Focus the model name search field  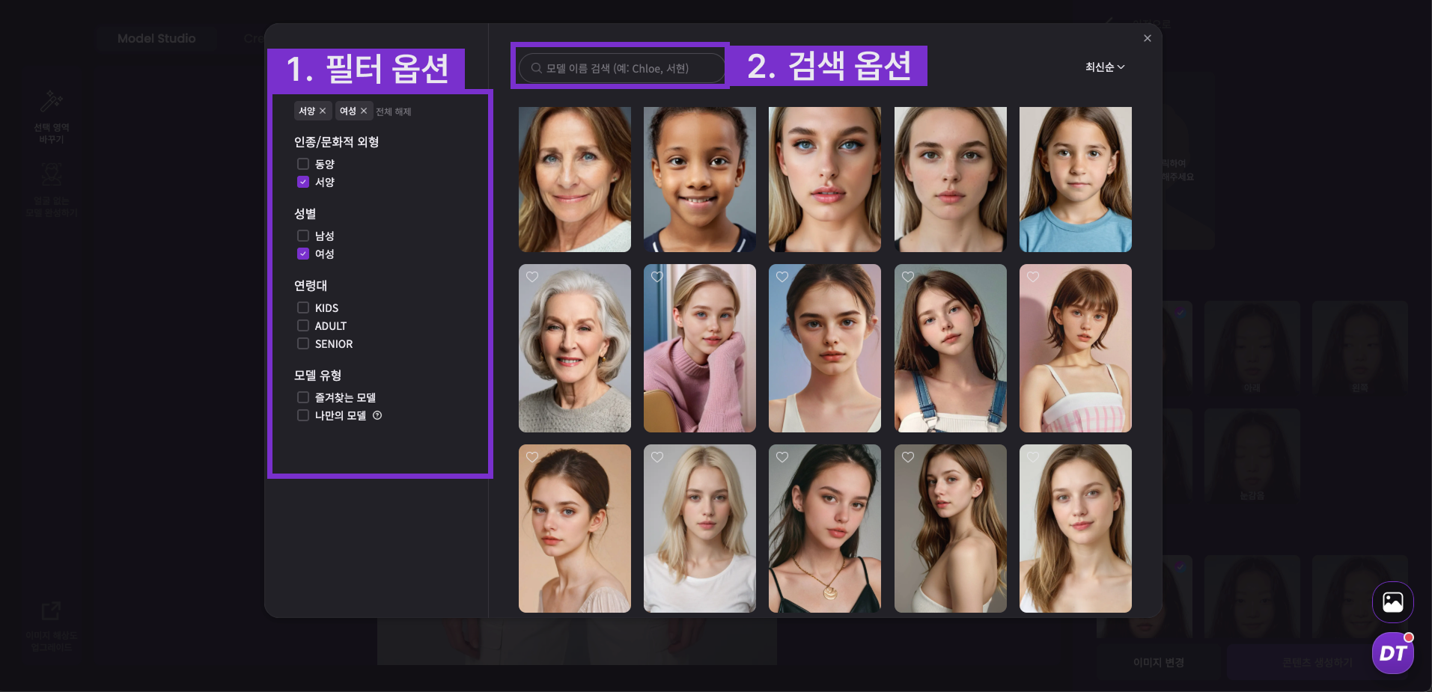coord(621,68)
